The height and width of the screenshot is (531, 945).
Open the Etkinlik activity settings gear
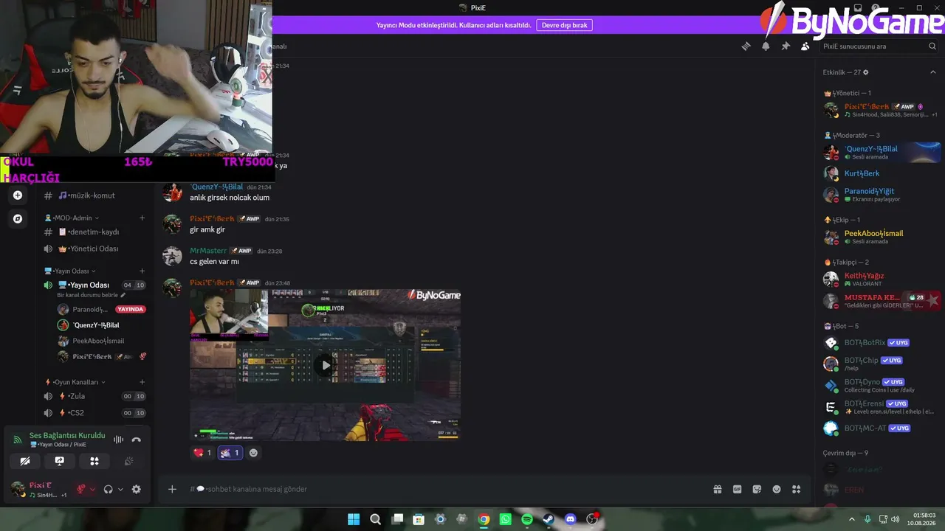pyautogui.click(x=866, y=72)
